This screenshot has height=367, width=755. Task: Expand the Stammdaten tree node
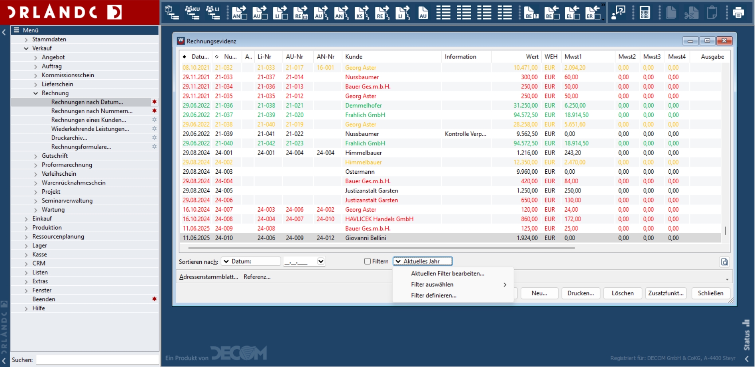click(x=26, y=39)
